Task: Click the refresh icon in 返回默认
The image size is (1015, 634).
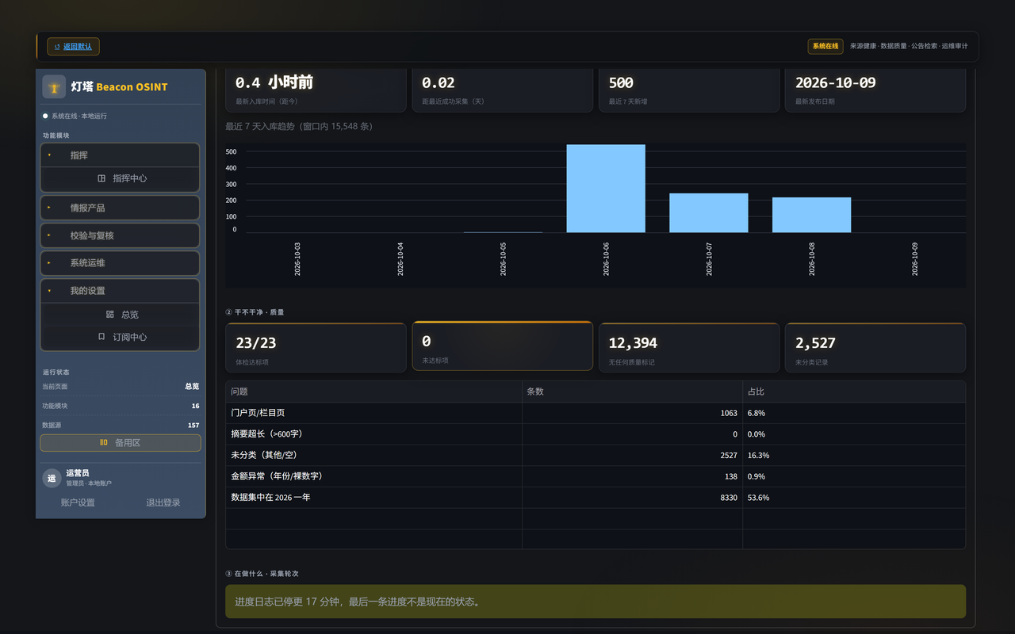Action: point(57,47)
